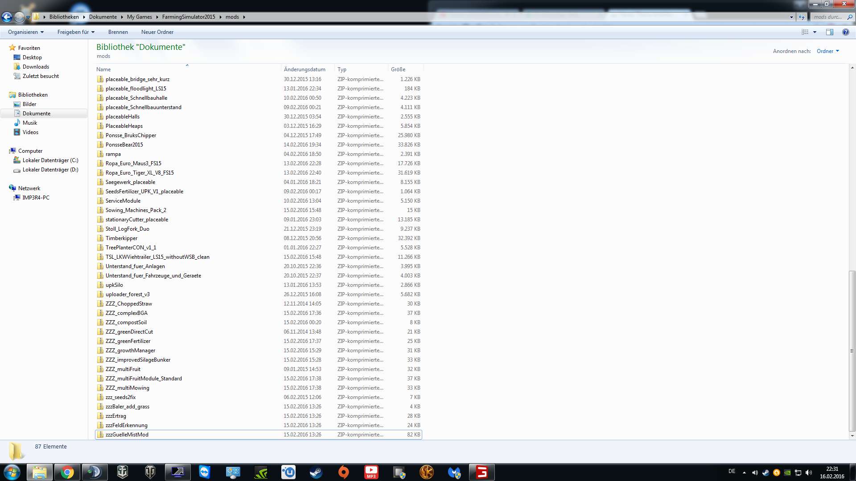
Task: Click the Windows Start orb
Action: coord(12,472)
